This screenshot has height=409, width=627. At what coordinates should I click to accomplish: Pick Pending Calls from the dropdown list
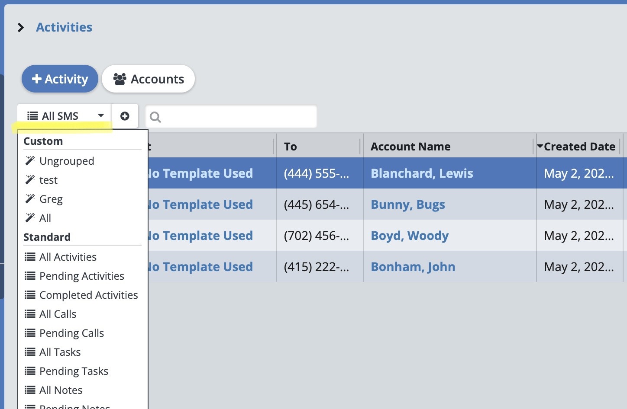(x=71, y=333)
